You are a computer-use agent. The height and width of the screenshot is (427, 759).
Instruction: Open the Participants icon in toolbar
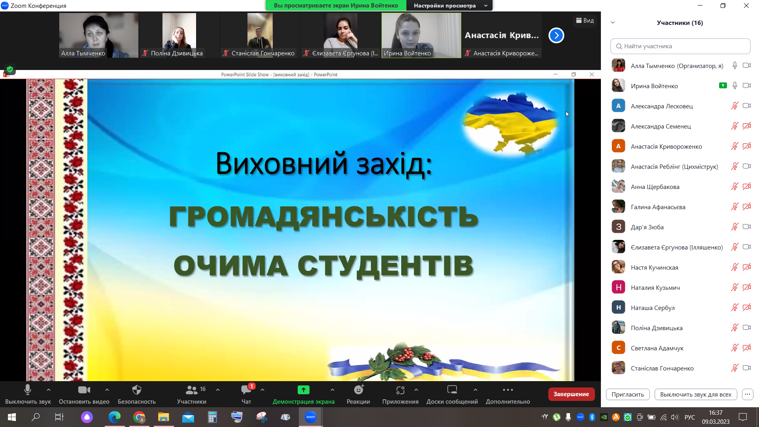coord(191,390)
